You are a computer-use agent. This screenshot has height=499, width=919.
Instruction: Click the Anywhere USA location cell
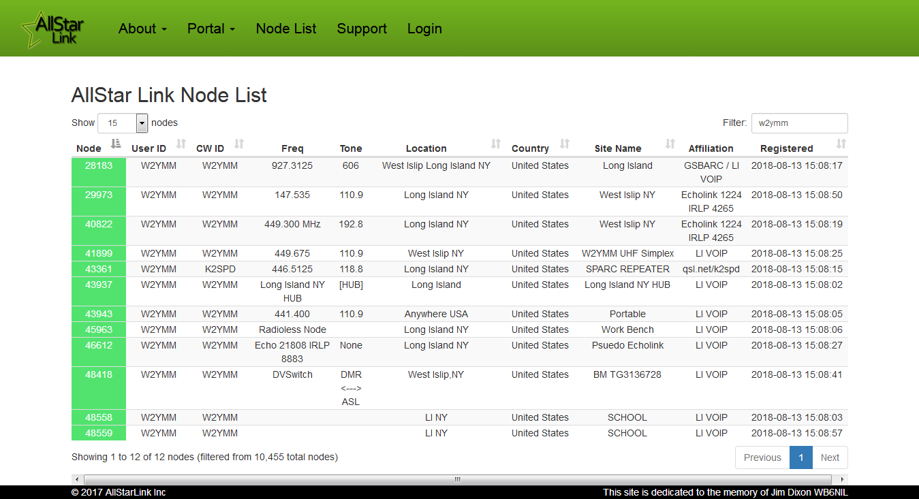coord(436,314)
